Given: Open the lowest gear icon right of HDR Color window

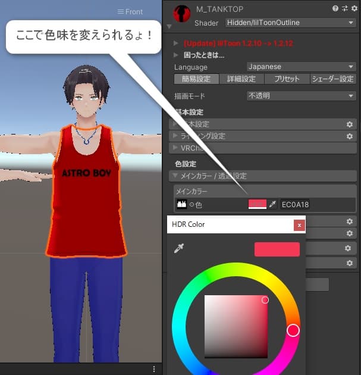Looking at the screenshot, I should 350,263.
